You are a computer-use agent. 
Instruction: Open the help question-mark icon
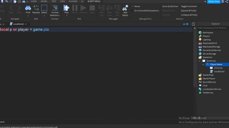(x=223, y=1)
